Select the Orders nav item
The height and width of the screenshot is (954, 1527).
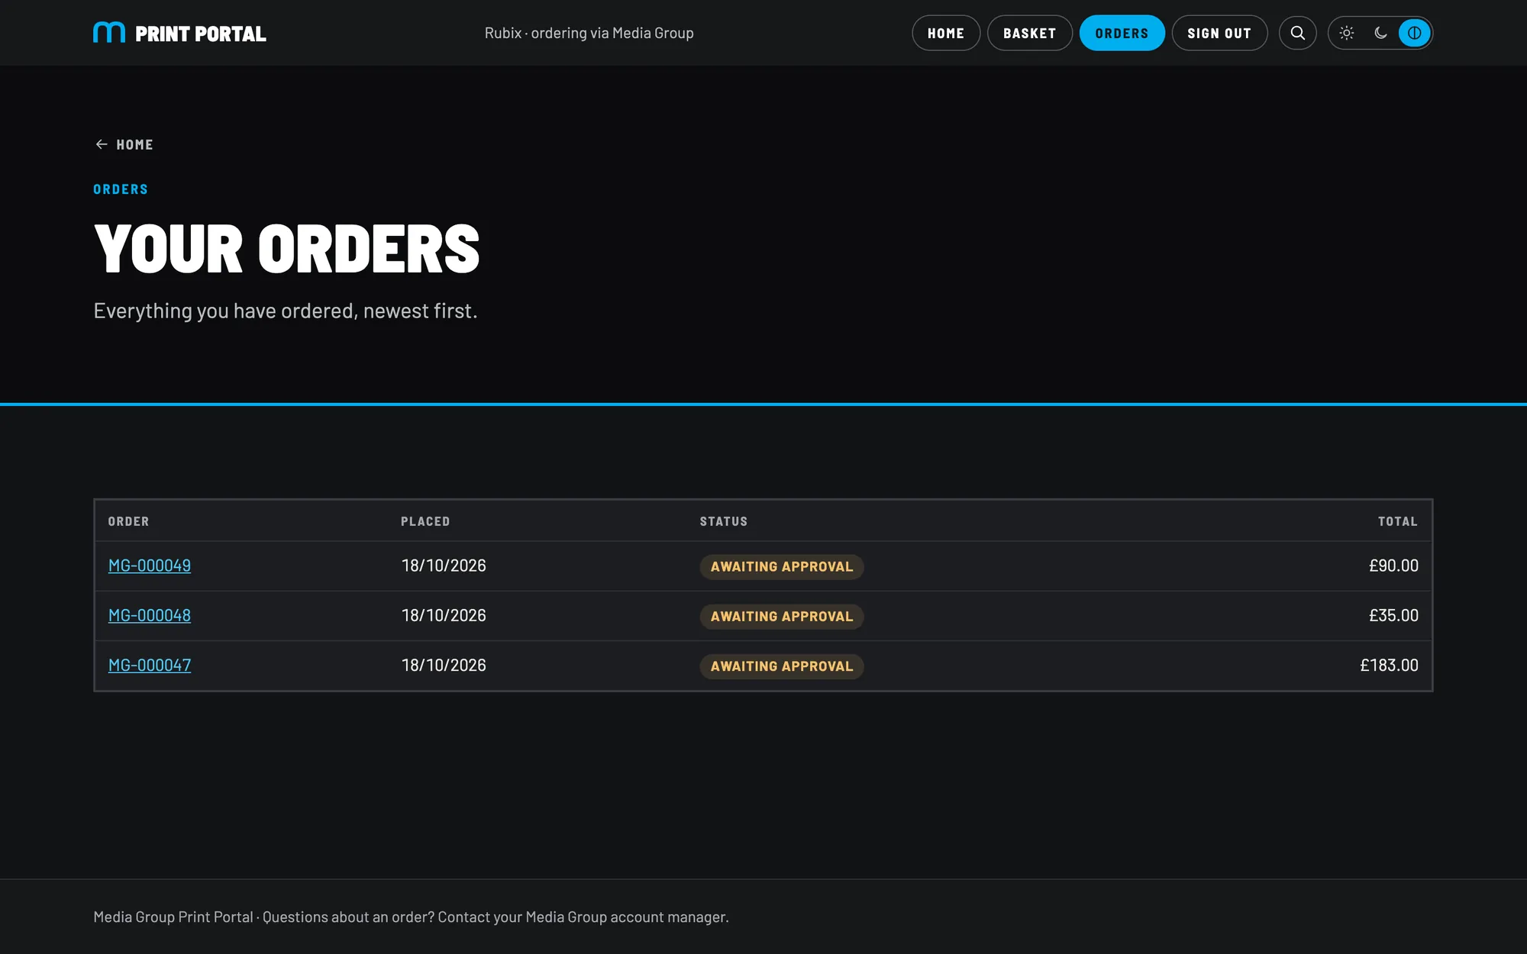1122,33
